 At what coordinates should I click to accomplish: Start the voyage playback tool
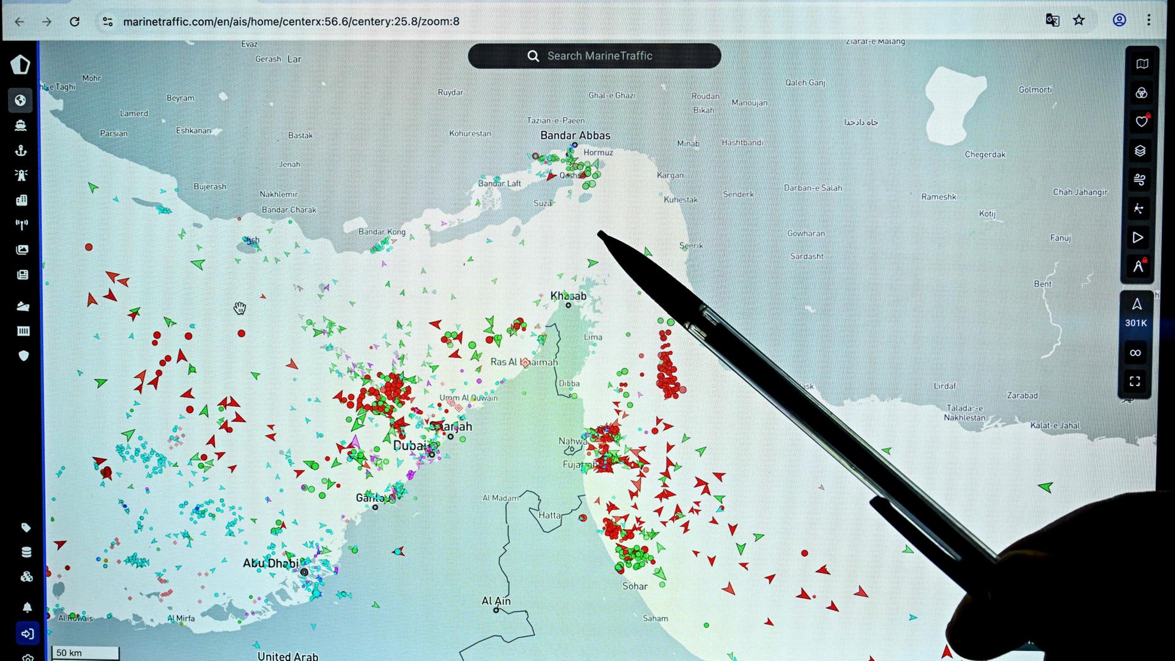(1138, 237)
